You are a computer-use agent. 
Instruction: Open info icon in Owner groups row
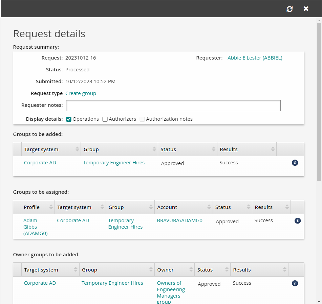point(295,283)
